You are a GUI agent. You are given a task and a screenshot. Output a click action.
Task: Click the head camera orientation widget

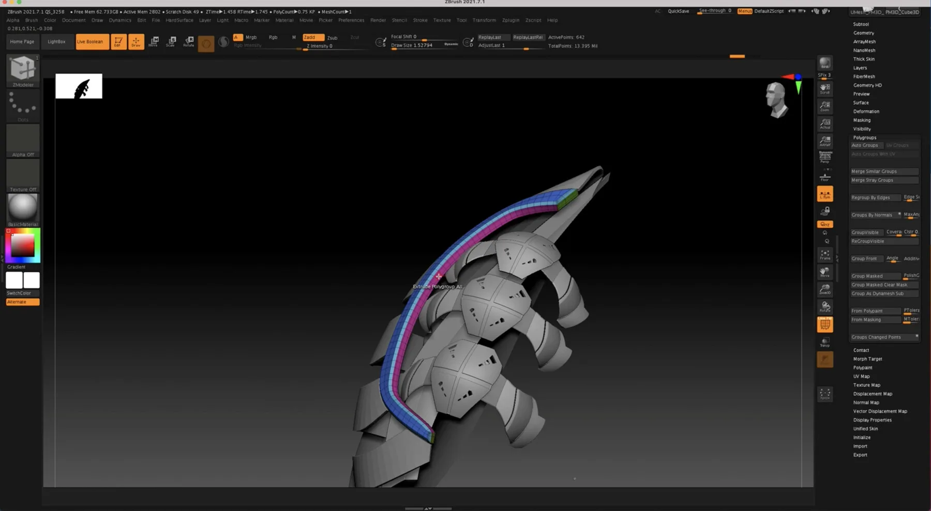click(x=777, y=100)
